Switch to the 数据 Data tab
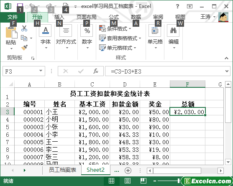 136,17
